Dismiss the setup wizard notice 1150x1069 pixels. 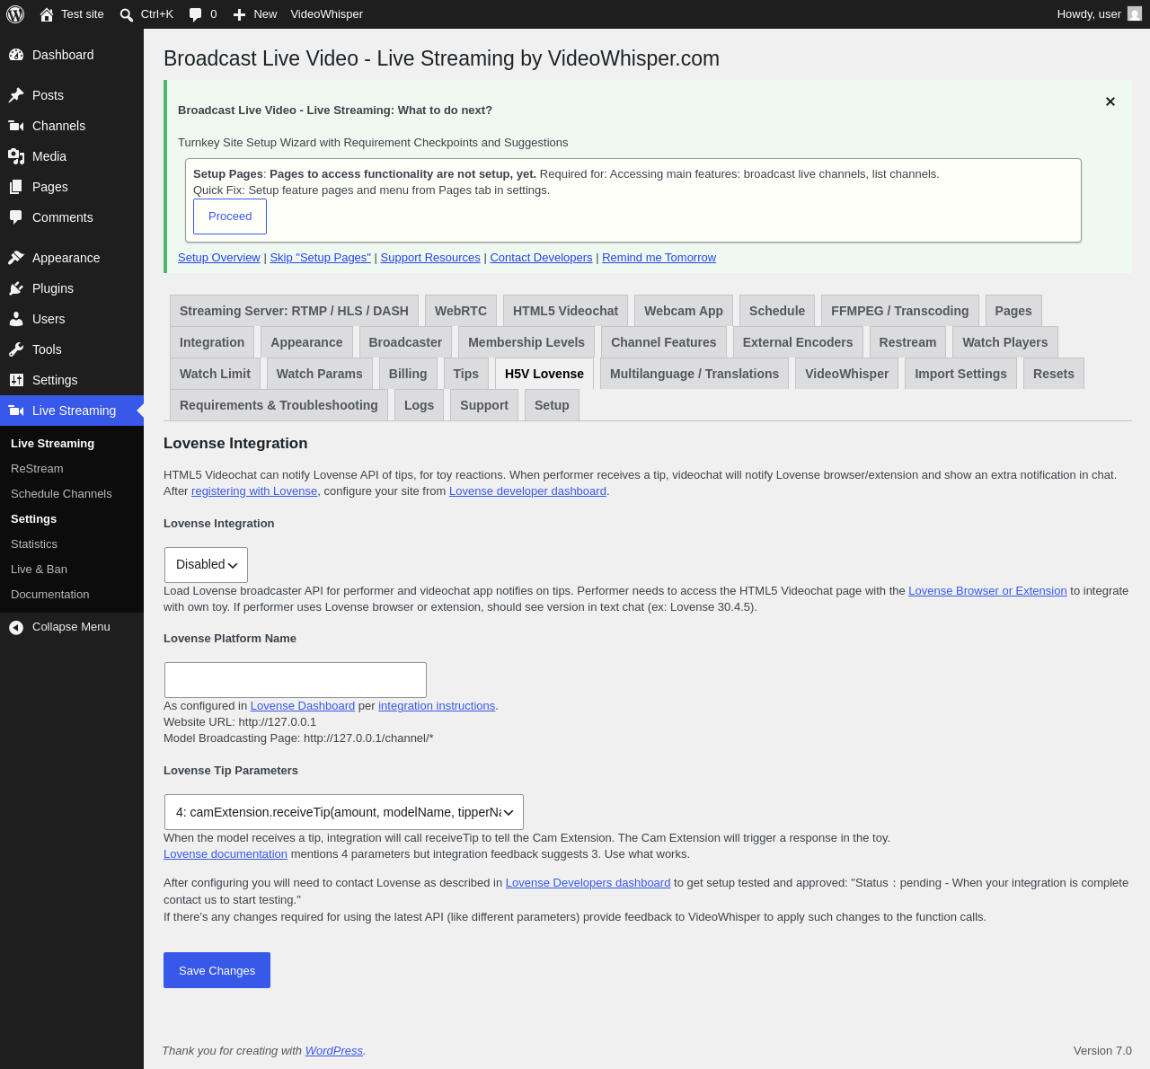(x=1110, y=102)
